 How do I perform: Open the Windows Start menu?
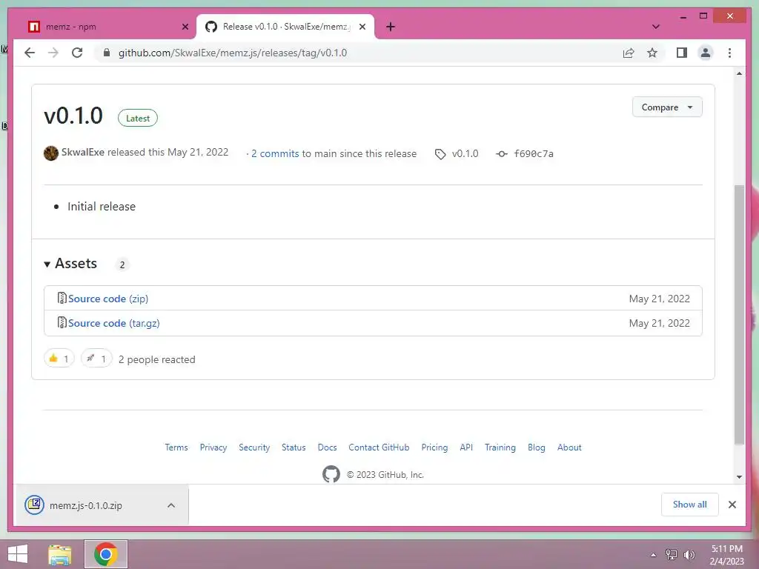[18, 554]
